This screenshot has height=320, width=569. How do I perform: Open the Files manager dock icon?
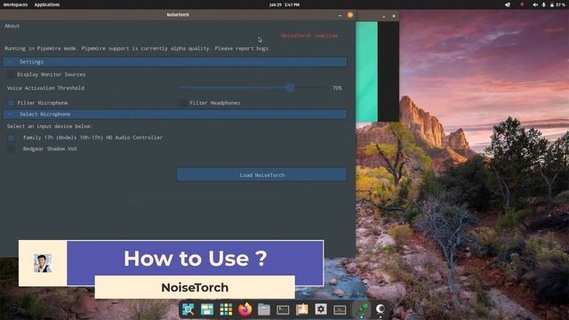point(264,309)
